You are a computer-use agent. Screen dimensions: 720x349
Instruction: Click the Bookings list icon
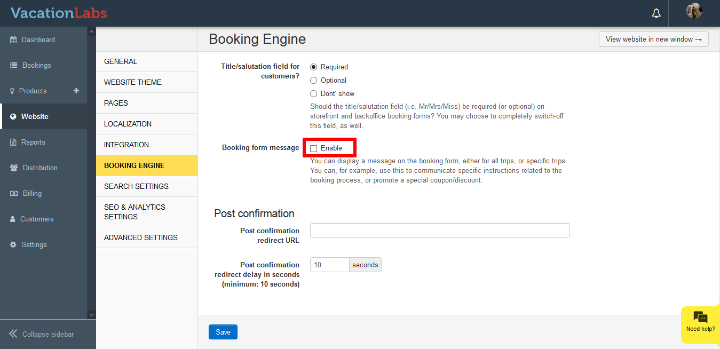tap(13, 66)
